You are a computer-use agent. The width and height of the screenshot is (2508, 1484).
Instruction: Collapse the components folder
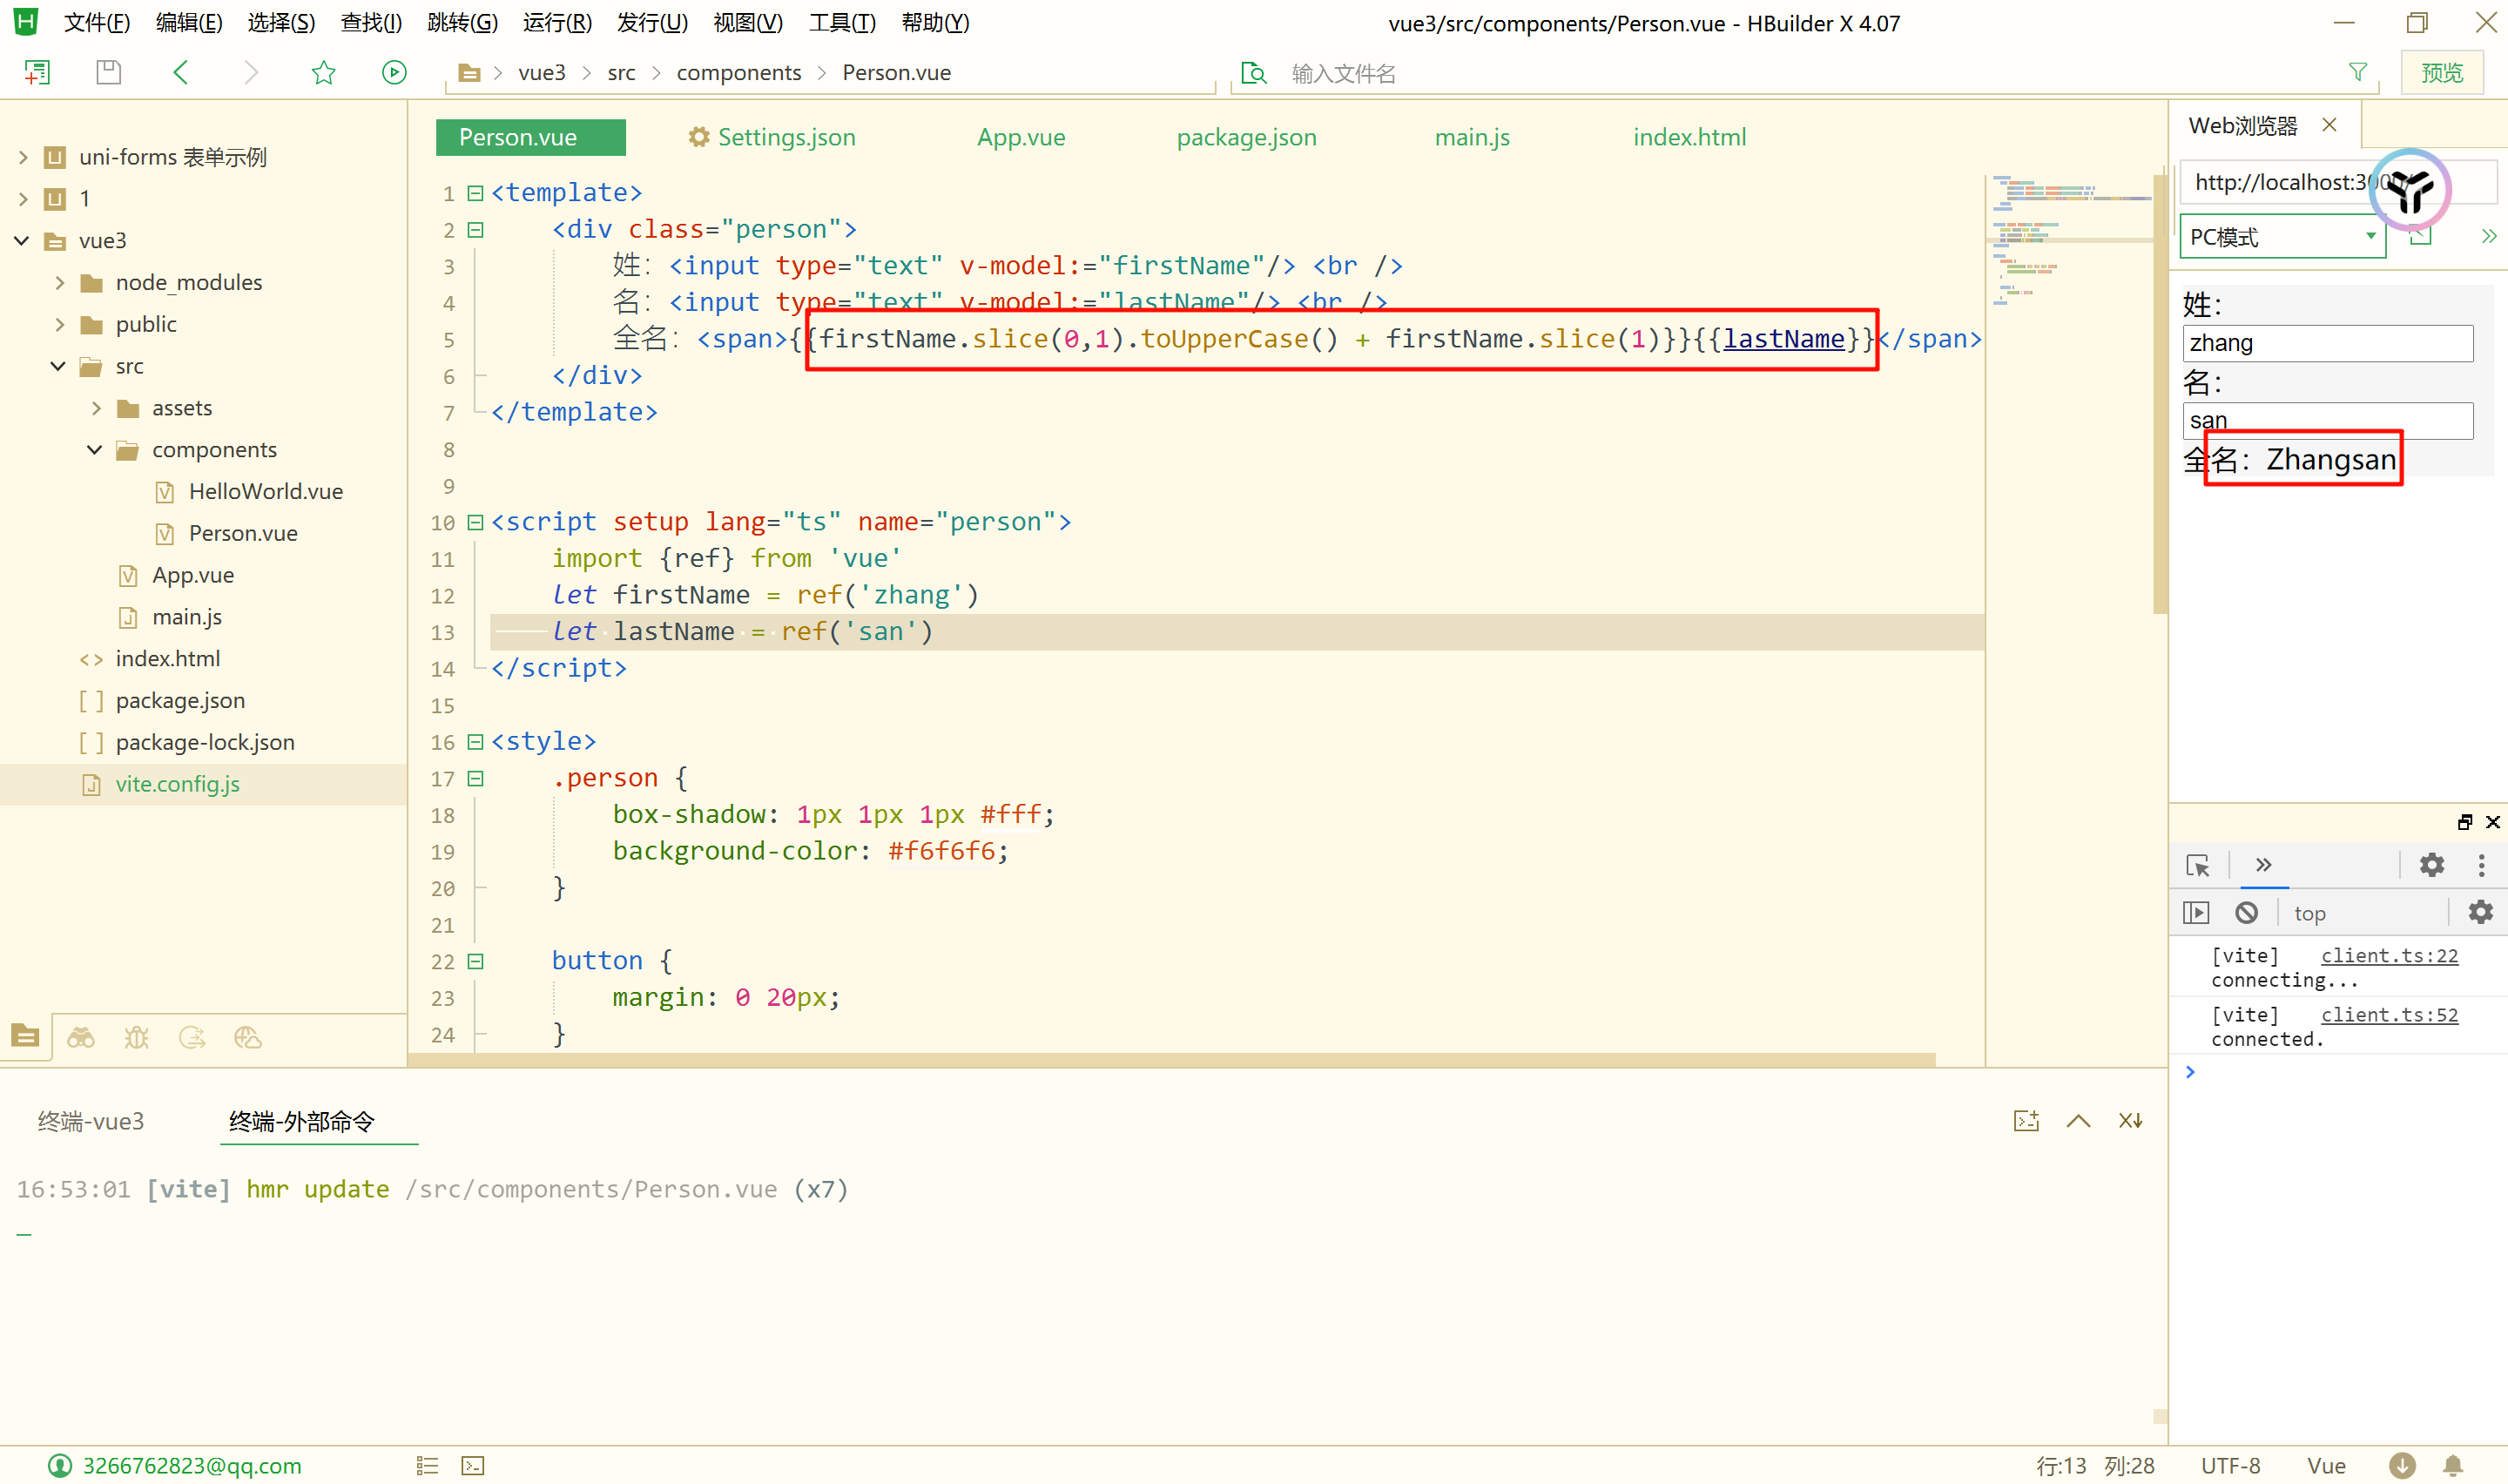pos(95,450)
